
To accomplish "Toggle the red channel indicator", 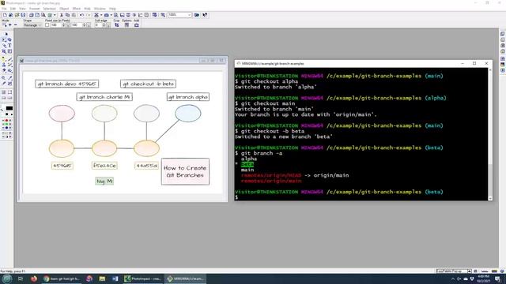I will pyautogui.click(x=6, y=121).
